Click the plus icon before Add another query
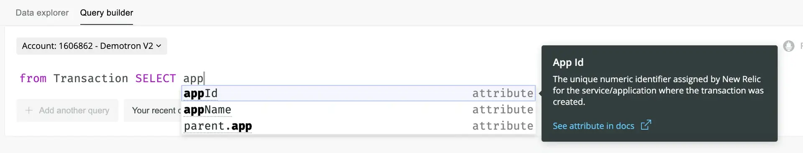Image resolution: width=803 pixels, height=153 pixels. (x=29, y=110)
